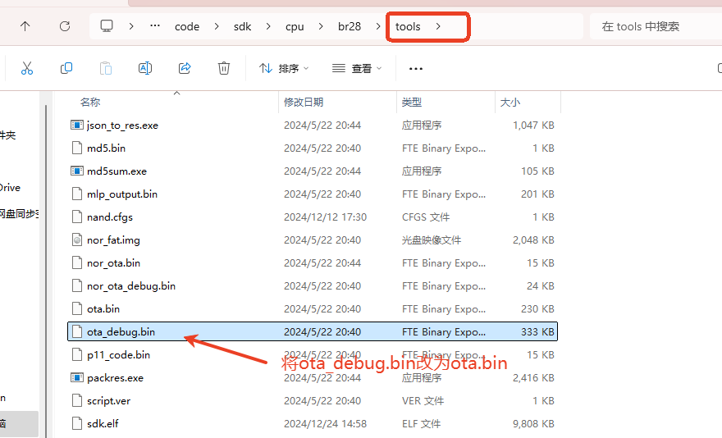Select the packres.exe file name
Image resolution: width=722 pixels, height=438 pixels.
(x=115, y=378)
